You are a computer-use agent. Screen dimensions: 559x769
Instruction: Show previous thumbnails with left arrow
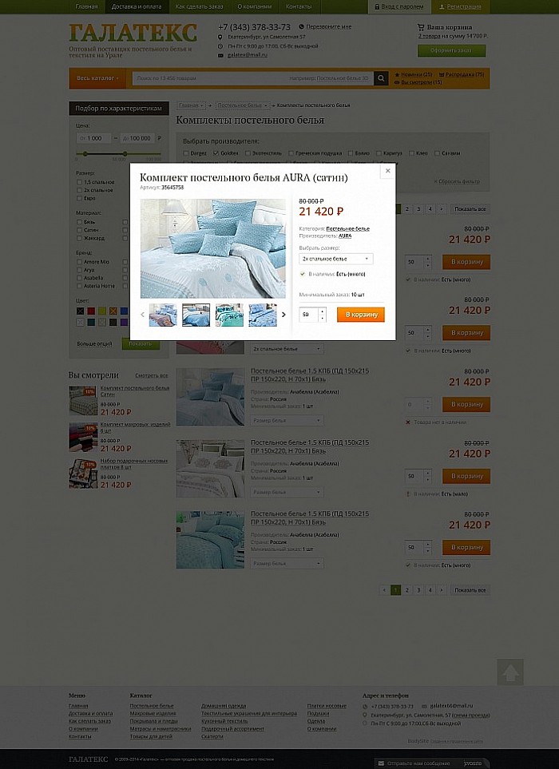point(143,315)
